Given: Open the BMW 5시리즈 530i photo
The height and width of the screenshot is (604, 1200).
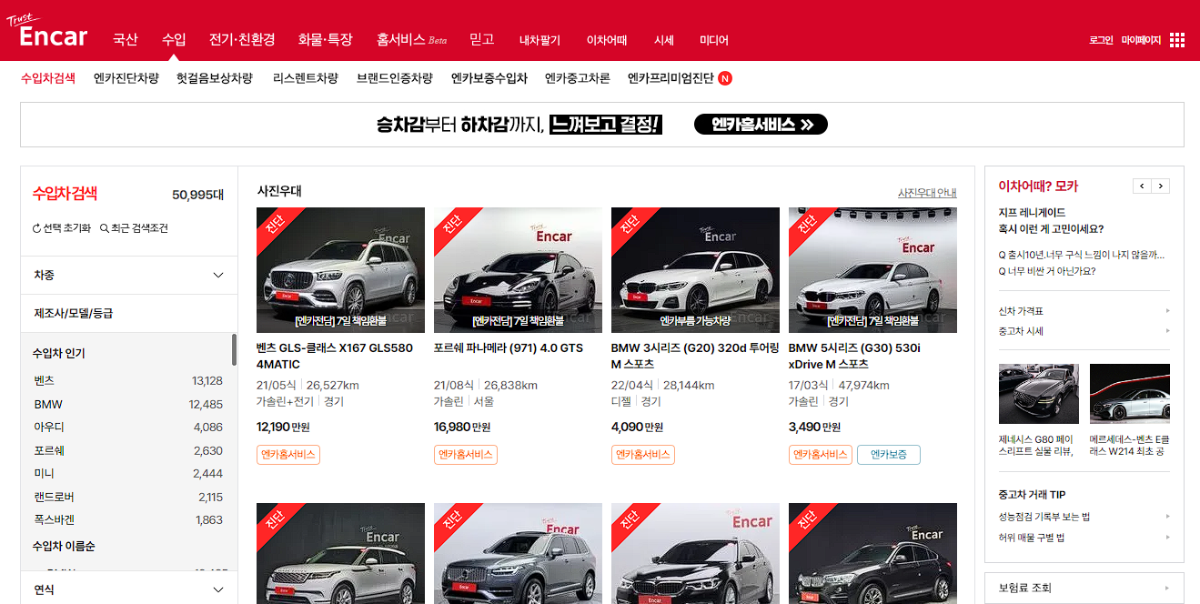Looking at the screenshot, I should pyautogui.click(x=872, y=270).
